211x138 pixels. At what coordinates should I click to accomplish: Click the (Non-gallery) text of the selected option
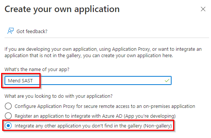(158, 126)
